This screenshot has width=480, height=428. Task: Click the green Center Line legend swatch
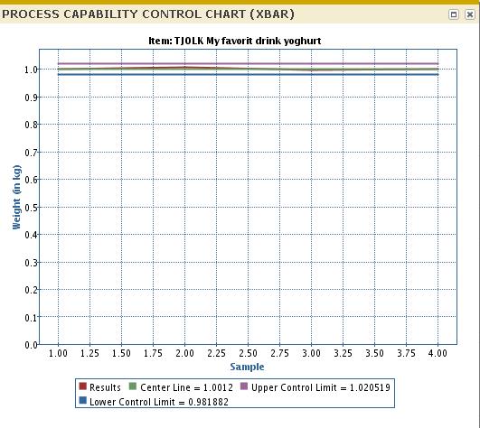tap(133, 386)
